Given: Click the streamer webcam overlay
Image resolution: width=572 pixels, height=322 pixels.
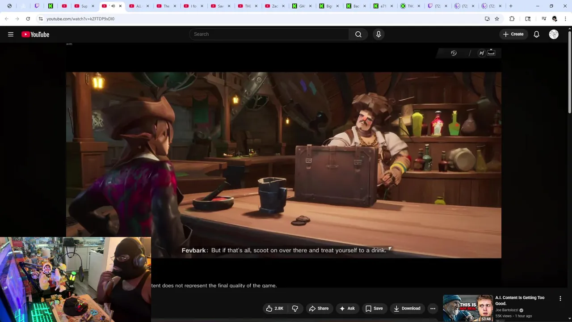Looking at the screenshot, I should pyautogui.click(x=76, y=280).
